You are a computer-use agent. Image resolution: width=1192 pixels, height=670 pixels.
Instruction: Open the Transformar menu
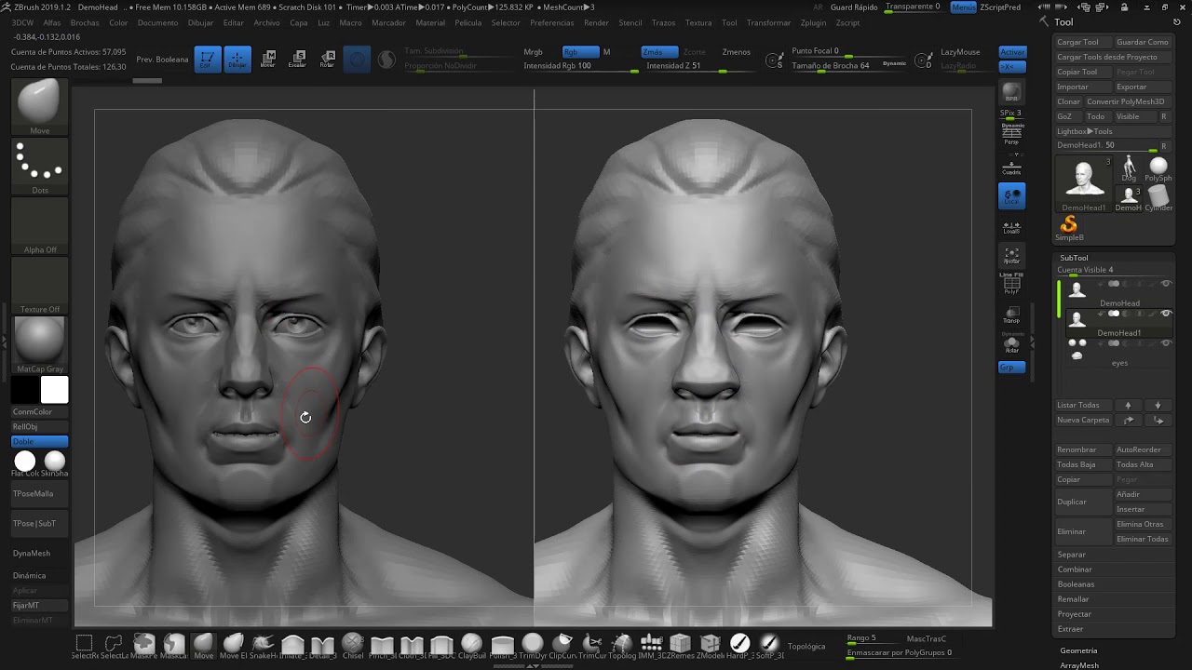coord(768,22)
